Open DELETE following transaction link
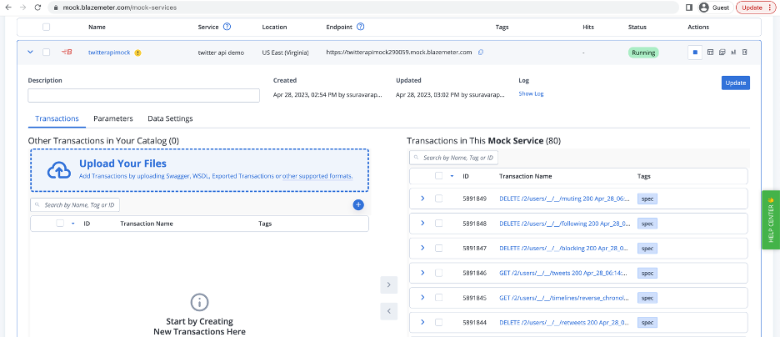Screen dimensions: 780x337 pyautogui.click(x=563, y=223)
